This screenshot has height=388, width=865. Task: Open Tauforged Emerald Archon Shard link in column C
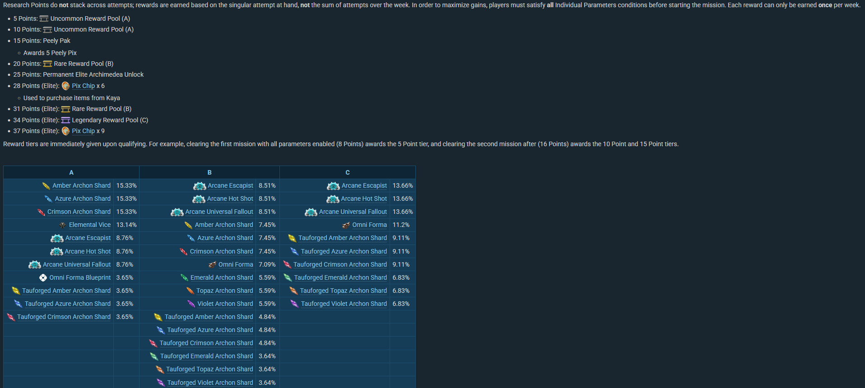coord(340,277)
